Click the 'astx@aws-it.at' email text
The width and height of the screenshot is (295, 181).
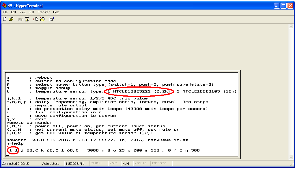pyautogui.click(x=168, y=140)
